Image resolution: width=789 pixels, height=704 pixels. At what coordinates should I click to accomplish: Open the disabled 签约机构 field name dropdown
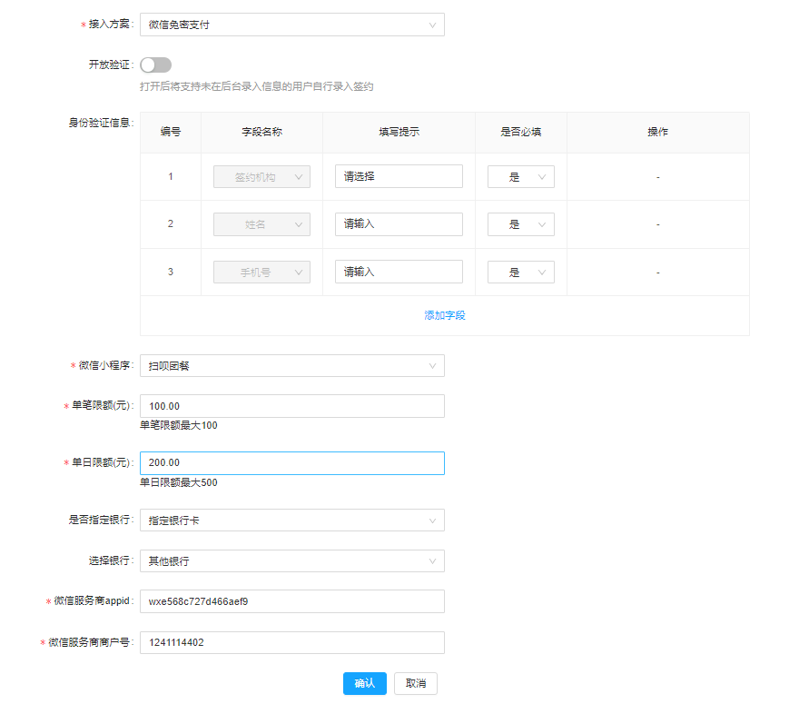point(261,177)
